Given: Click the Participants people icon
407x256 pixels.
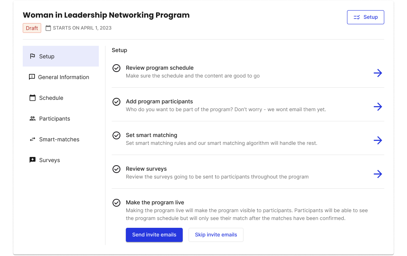Looking at the screenshot, I should coord(33,119).
